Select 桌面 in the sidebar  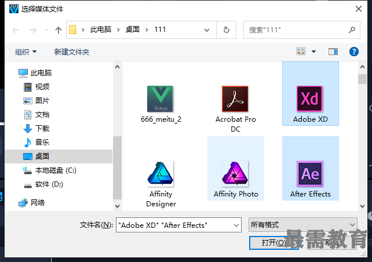point(59,157)
